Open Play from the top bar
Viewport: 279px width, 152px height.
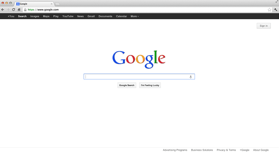click(56, 16)
